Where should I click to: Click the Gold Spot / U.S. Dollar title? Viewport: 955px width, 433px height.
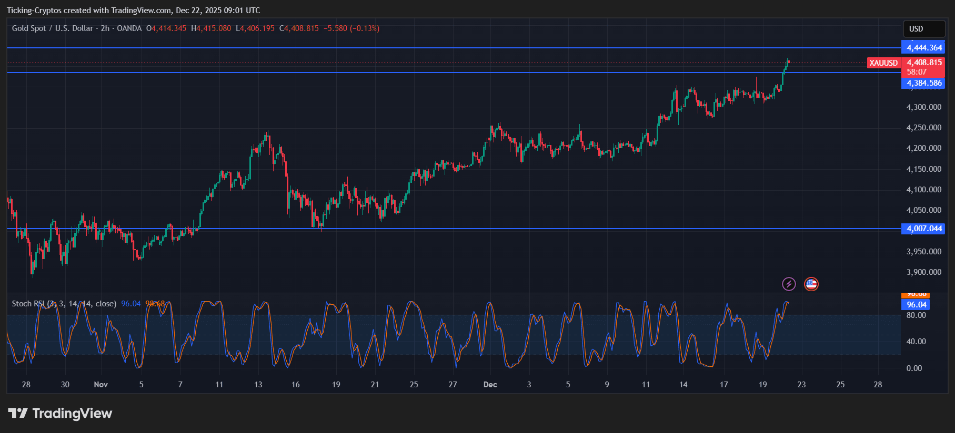tap(53, 28)
